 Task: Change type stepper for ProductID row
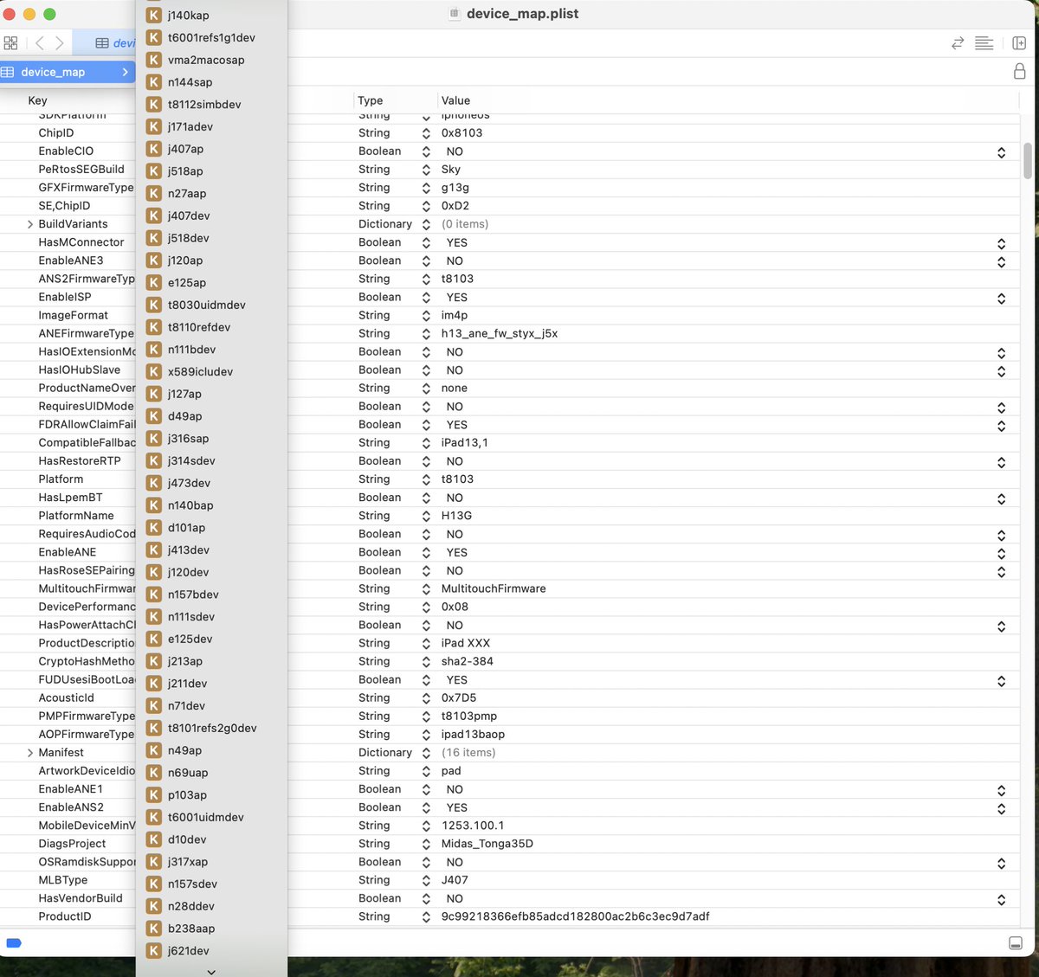(x=426, y=917)
